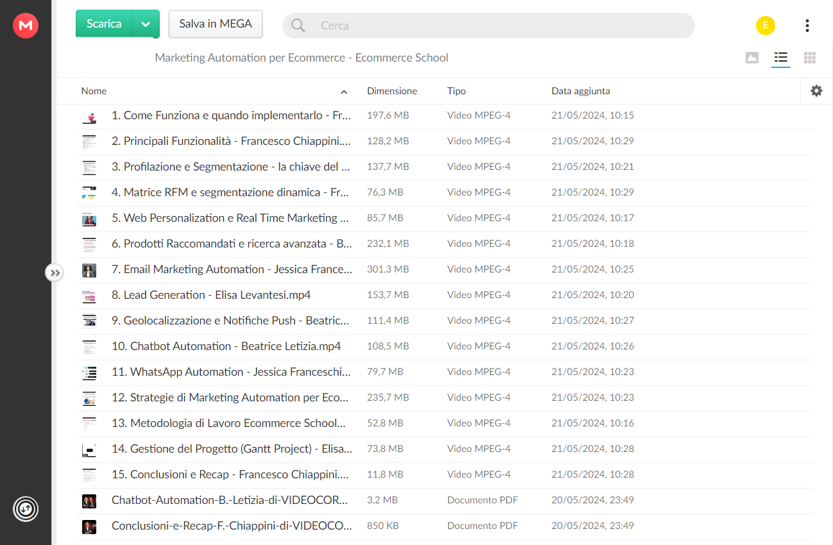Switch to list view
This screenshot has height=545, width=833.
(x=781, y=58)
